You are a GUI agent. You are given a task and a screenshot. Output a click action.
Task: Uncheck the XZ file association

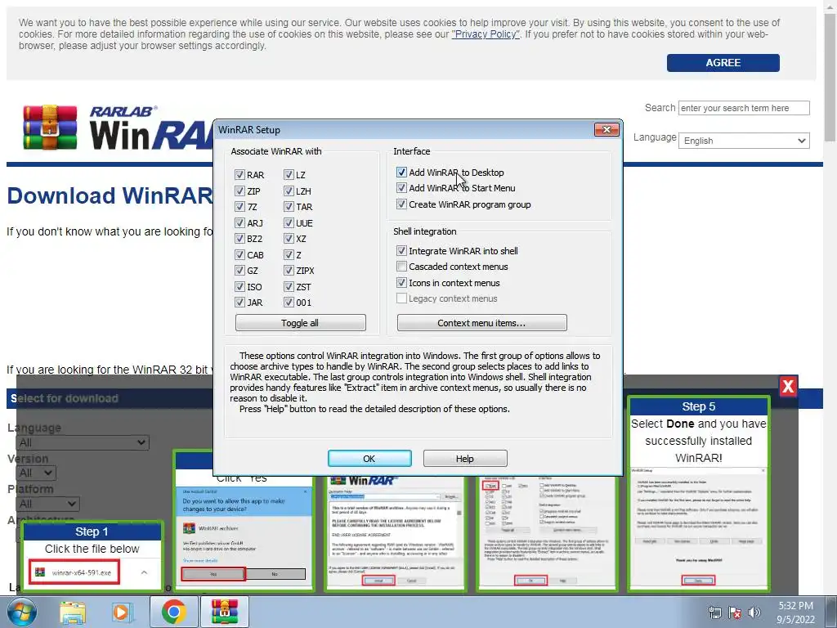289,239
